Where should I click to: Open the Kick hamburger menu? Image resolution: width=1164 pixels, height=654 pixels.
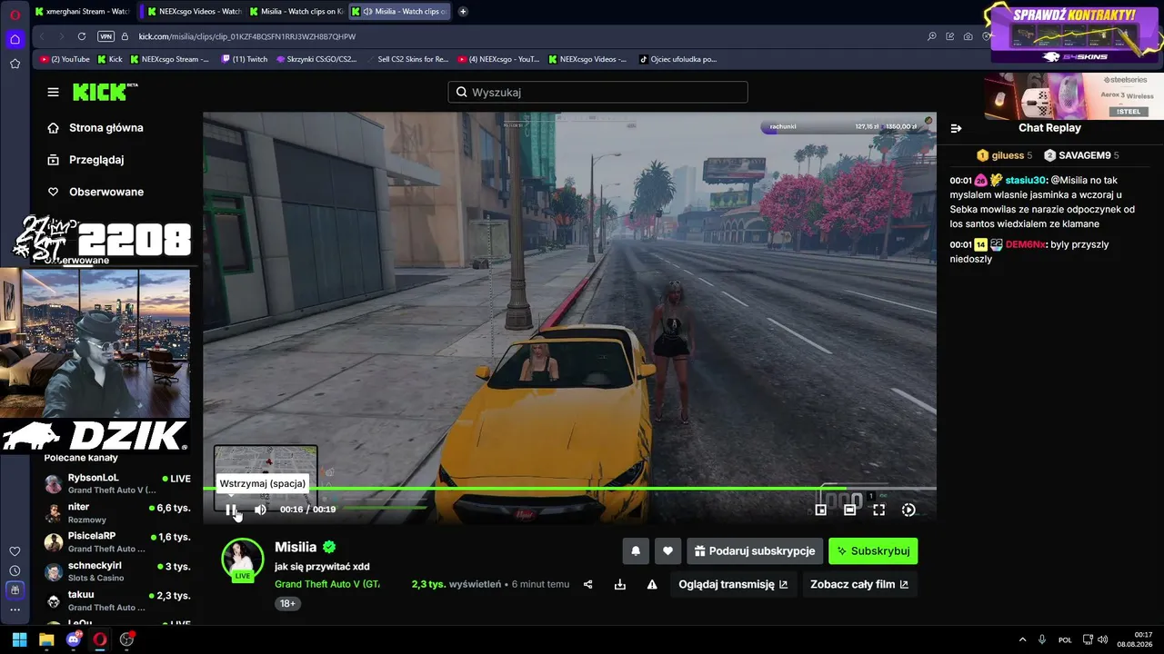53,92
